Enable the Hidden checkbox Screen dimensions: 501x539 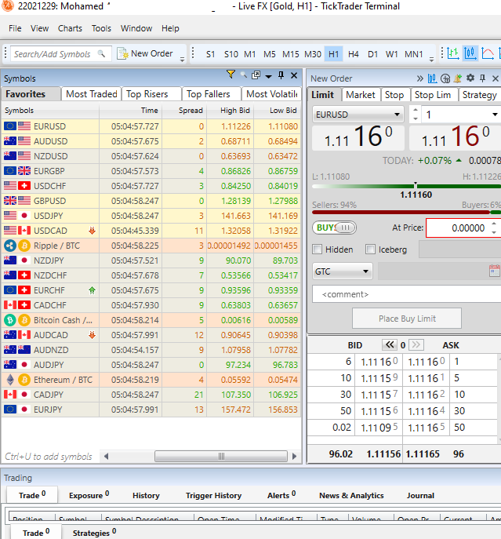(x=318, y=249)
